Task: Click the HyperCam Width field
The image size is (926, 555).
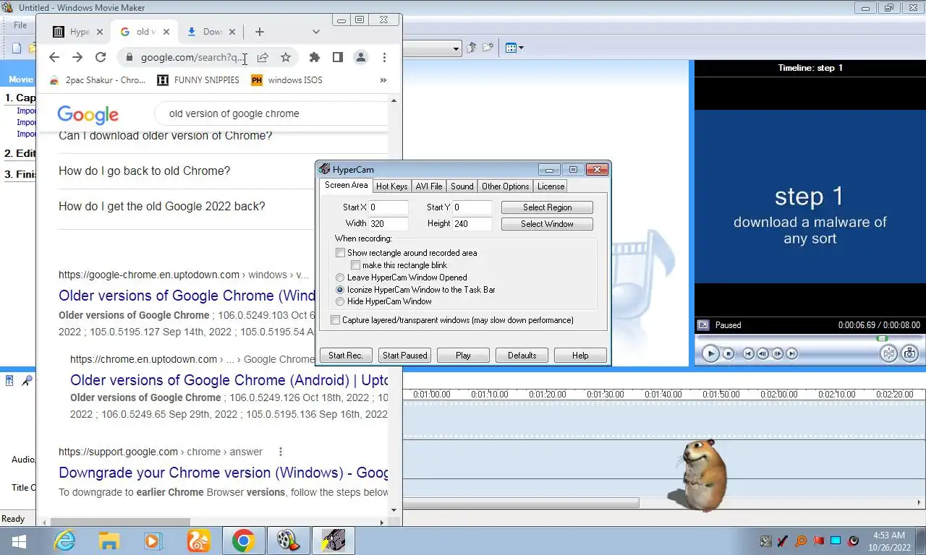Action: pyautogui.click(x=388, y=224)
